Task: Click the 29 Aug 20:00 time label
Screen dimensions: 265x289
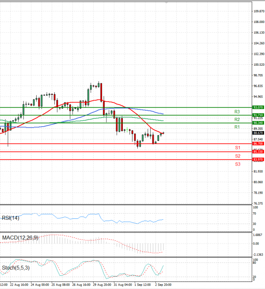Action: [102, 285]
